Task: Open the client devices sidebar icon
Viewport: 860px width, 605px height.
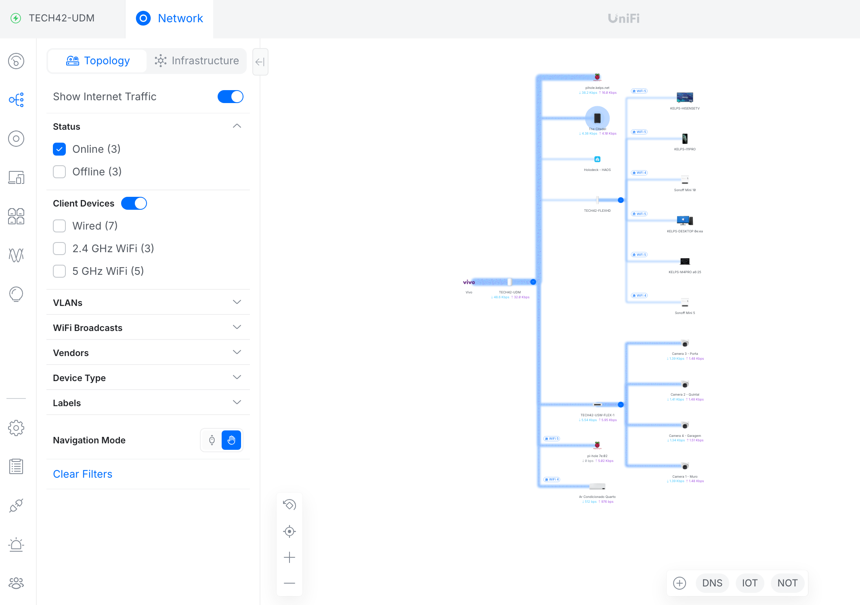Action: click(16, 177)
